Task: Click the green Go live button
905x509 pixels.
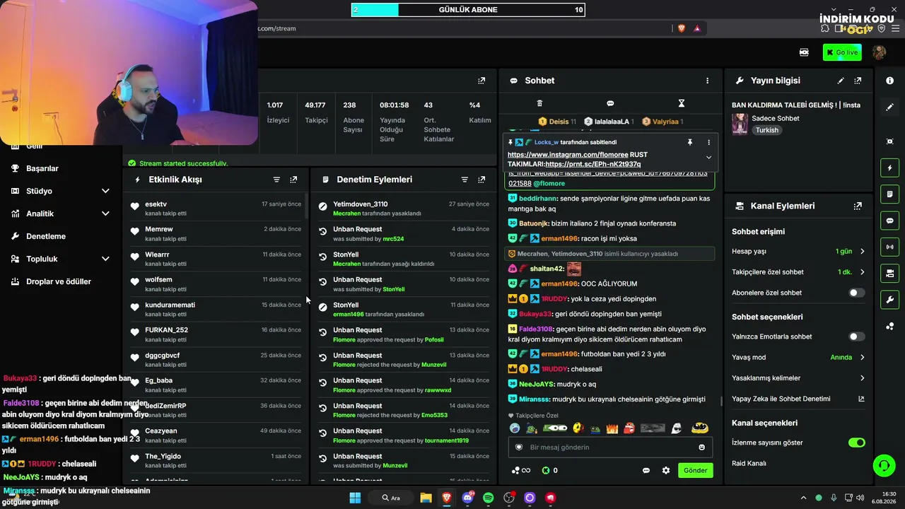Action: (841, 52)
